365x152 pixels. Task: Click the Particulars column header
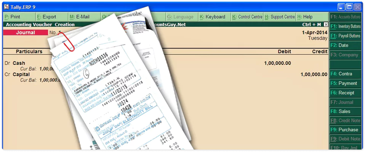(29, 52)
